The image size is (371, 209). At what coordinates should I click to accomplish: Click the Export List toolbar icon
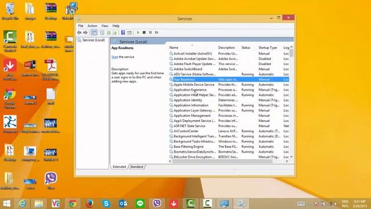pyautogui.click(x=115, y=33)
